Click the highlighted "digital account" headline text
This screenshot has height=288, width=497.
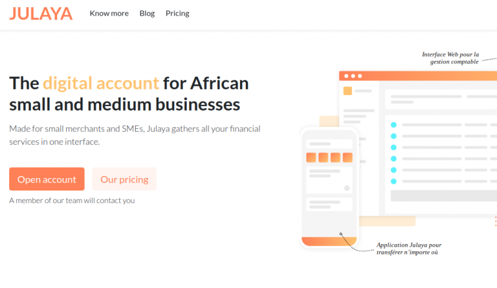pyautogui.click(x=101, y=83)
